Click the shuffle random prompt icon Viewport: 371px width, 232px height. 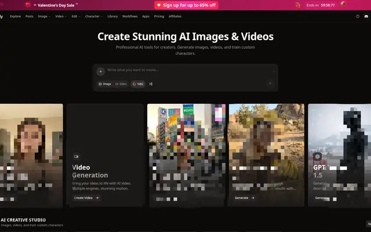click(x=151, y=84)
